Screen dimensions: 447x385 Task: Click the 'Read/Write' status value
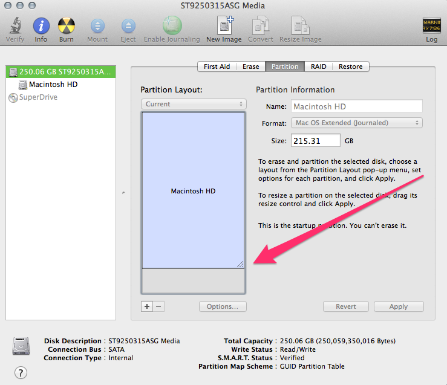(x=298, y=349)
